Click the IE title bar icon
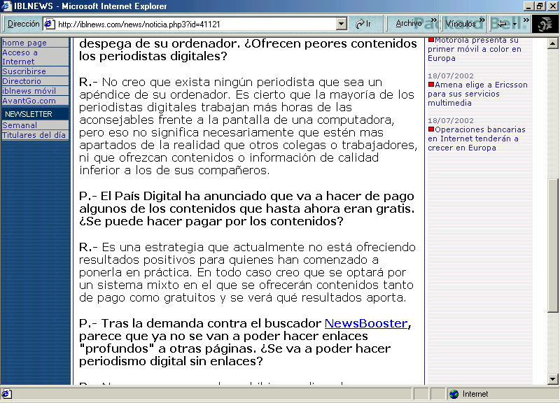The height and width of the screenshot is (403, 560). tap(6, 6)
